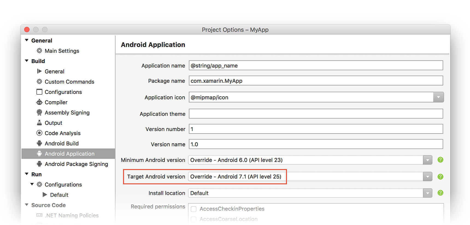Click the Custom Commands gear icon
The image size is (470, 225).
(x=39, y=82)
